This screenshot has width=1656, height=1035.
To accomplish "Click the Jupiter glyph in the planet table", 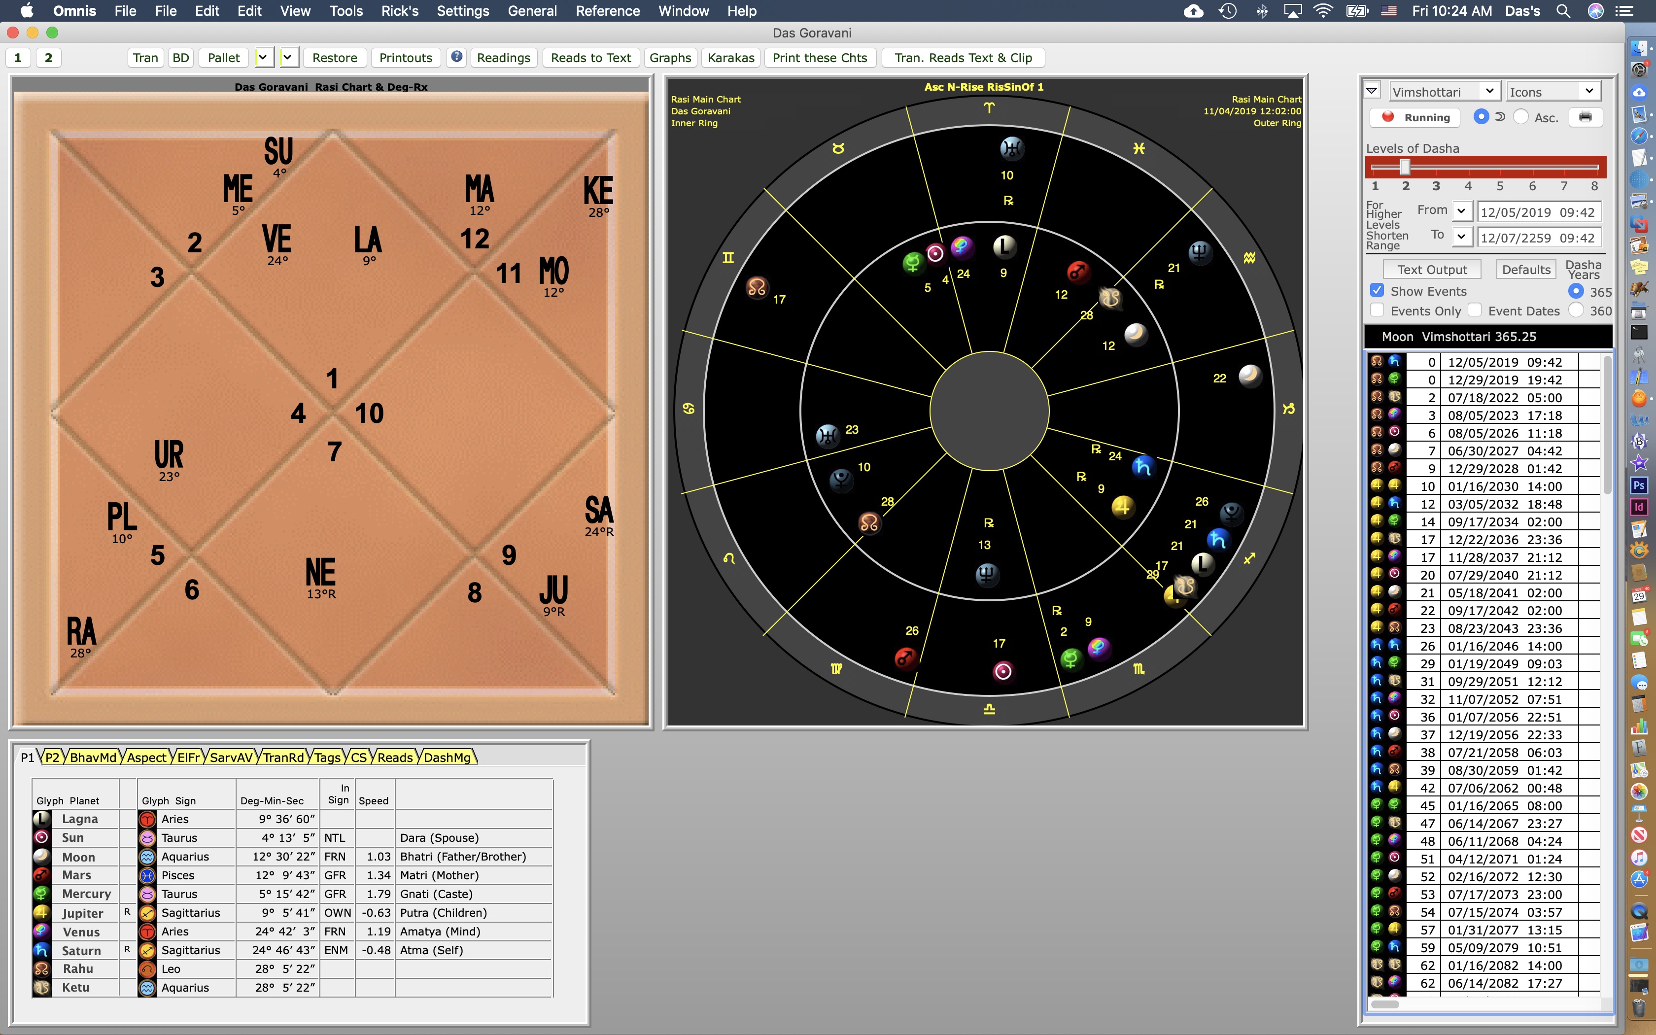I will [x=42, y=912].
